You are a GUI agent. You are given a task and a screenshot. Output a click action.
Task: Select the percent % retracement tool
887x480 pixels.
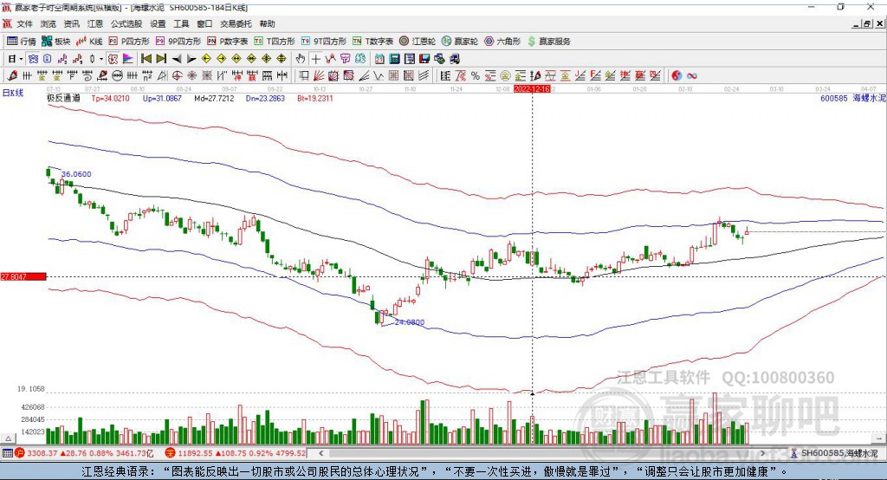pos(476,76)
